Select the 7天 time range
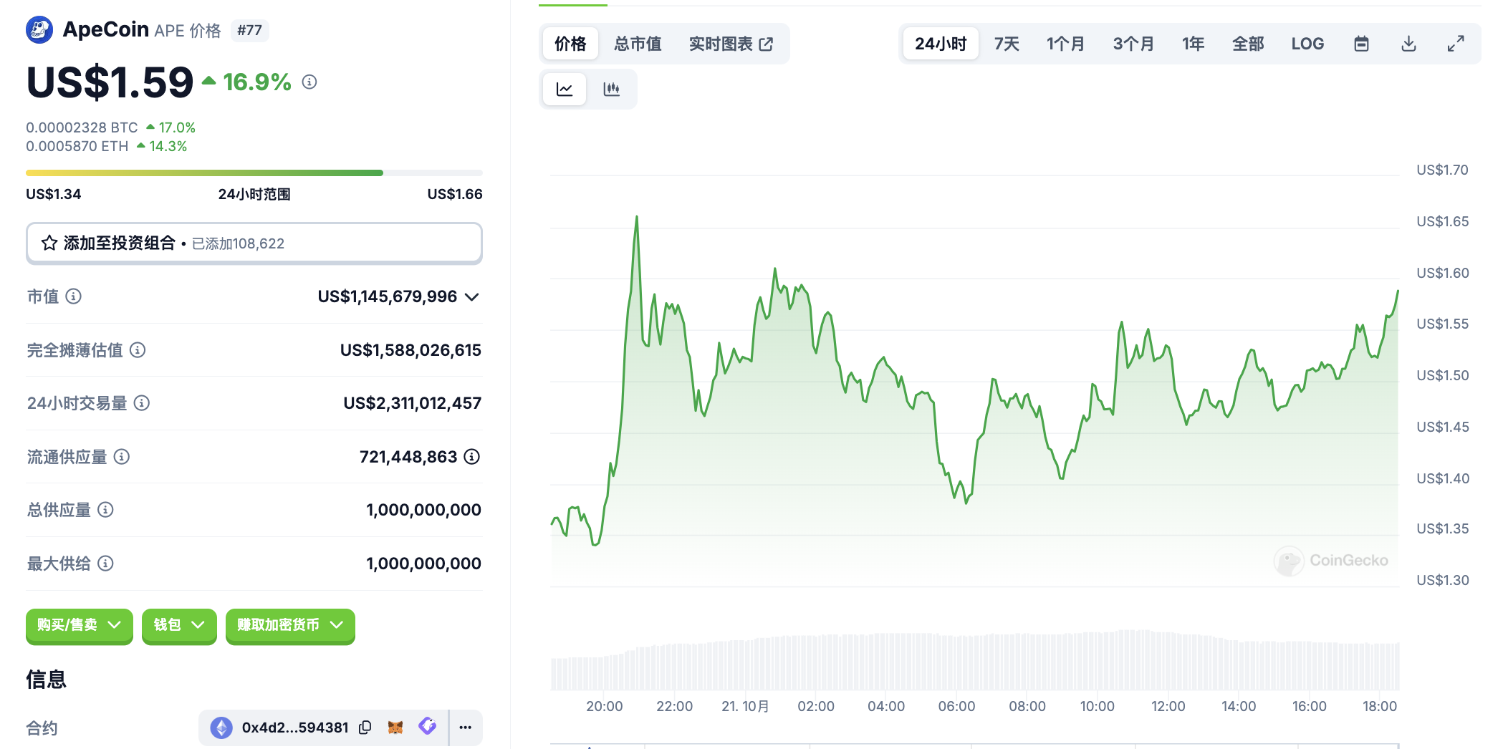This screenshot has width=1503, height=749. point(1007,44)
